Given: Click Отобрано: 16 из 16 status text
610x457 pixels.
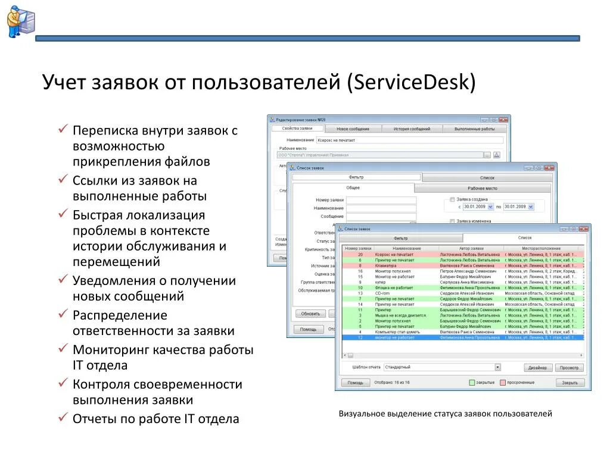Looking at the screenshot, I should 392,383.
